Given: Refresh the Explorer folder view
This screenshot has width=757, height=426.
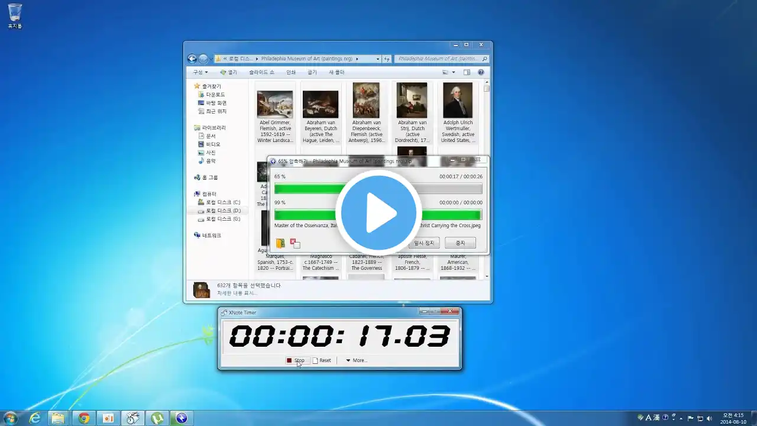Looking at the screenshot, I should 387,59.
